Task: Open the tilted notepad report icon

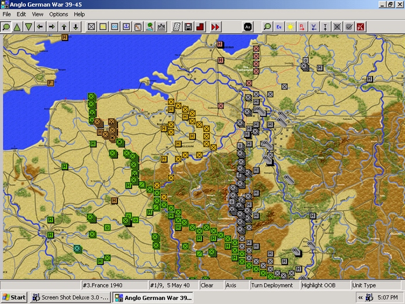Action: 176,27
